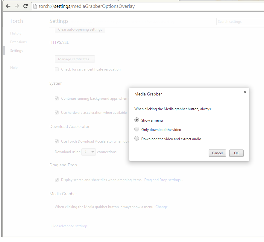This screenshot has width=264, height=242.
Task: Select 'Download the video and extract audio'
Action: [x=137, y=139]
